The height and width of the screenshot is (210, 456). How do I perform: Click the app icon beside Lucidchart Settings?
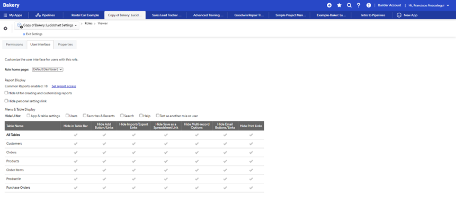[x=20, y=25]
